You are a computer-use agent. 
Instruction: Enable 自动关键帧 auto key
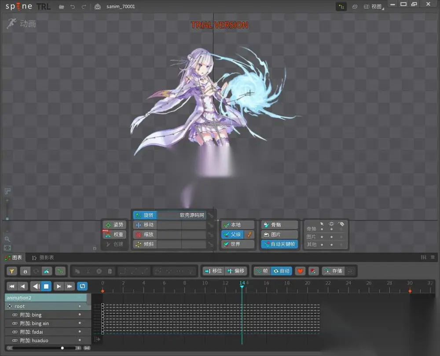click(x=279, y=244)
